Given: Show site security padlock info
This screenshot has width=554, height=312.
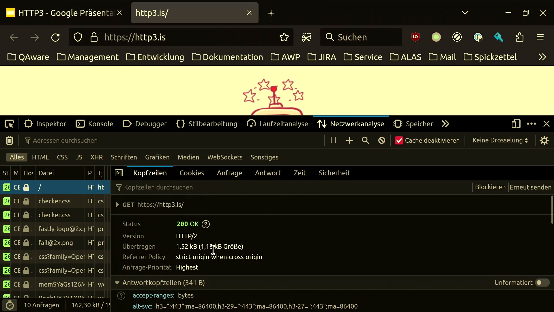Looking at the screenshot, I should click(x=94, y=37).
